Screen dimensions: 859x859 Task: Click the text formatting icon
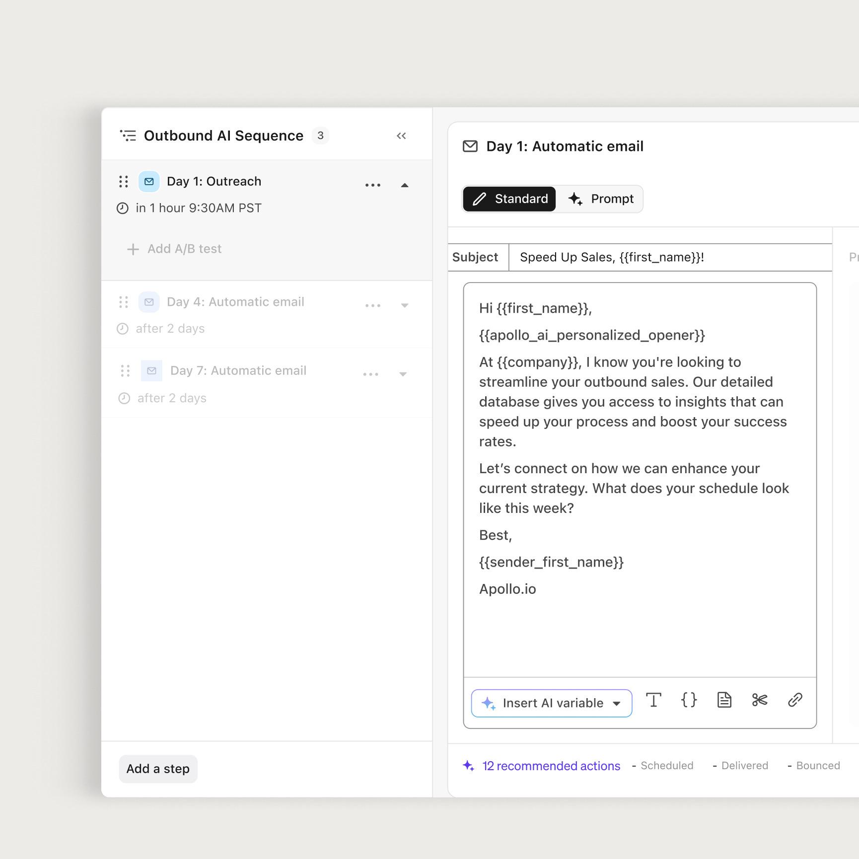pyautogui.click(x=653, y=700)
